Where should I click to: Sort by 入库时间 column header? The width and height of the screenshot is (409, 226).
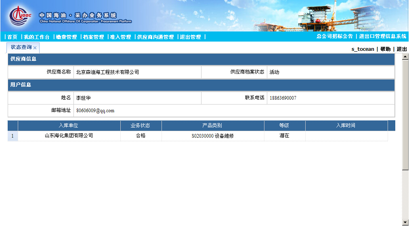(x=346, y=126)
